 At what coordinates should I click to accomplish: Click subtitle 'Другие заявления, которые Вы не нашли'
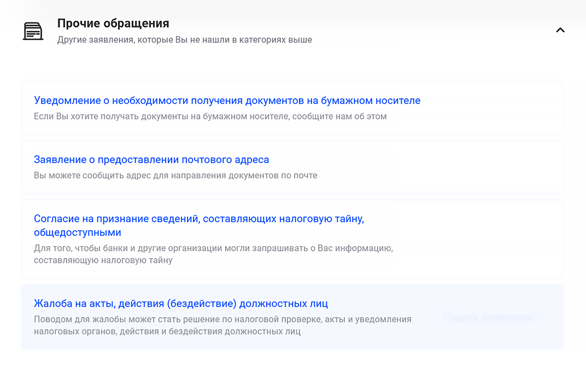pos(185,40)
